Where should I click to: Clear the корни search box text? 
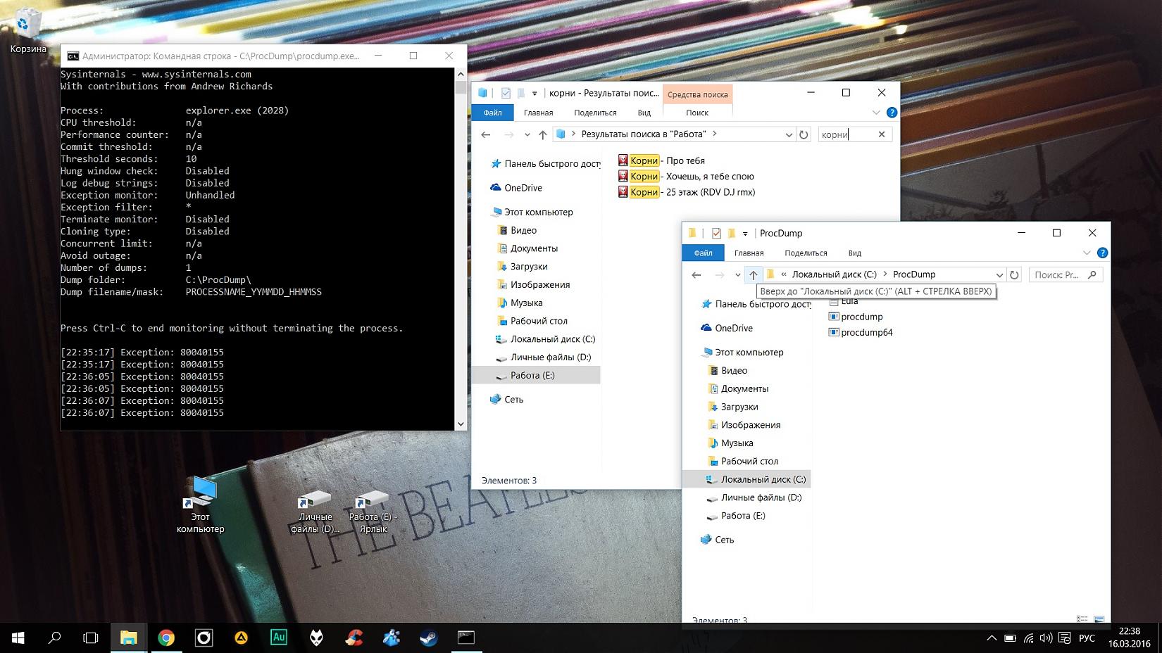(x=882, y=134)
